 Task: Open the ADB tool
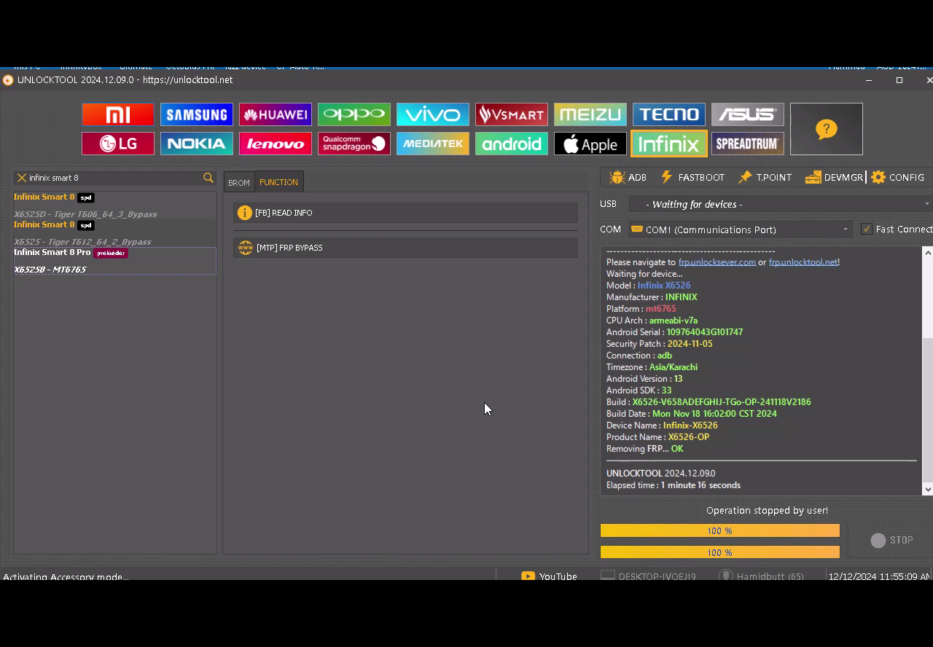628,177
